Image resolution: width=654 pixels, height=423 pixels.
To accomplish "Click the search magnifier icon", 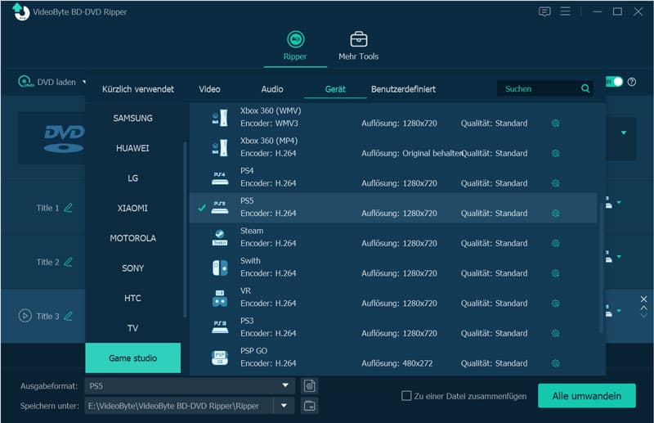I will pyautogui.click(x=585, y=88).
